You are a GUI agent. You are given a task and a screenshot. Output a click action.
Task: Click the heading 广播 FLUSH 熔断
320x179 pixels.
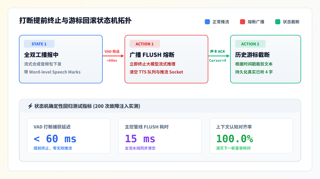click(x=152, y=55)
